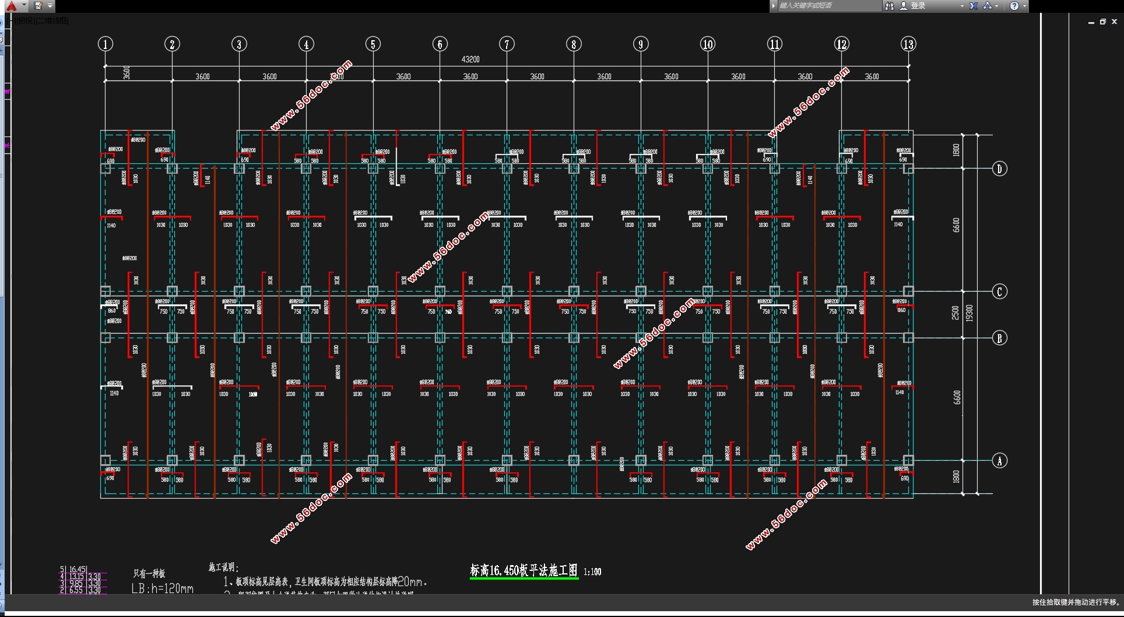Close the drawing window

[x=1114, y=22]
